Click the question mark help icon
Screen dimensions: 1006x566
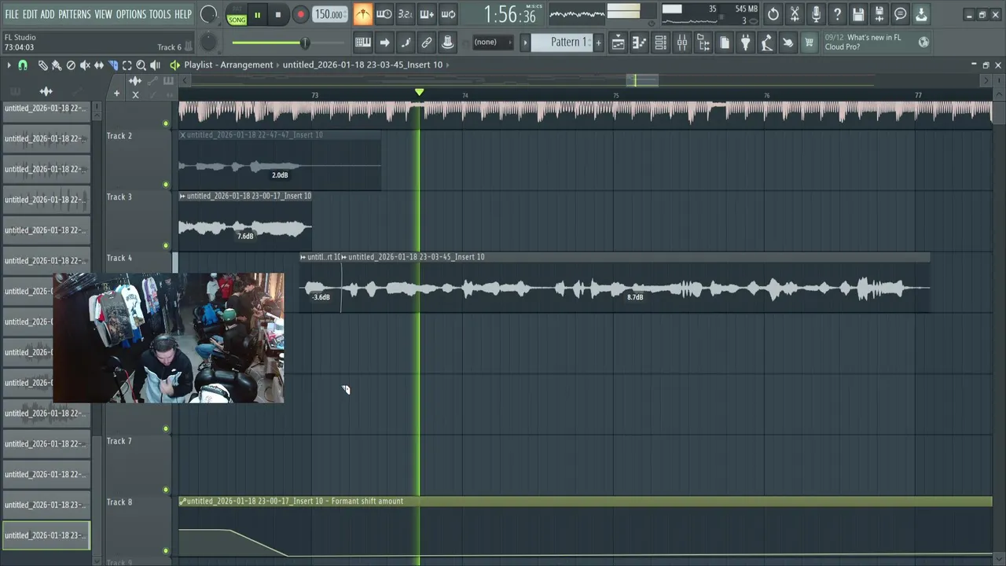[x=837, y=14]
